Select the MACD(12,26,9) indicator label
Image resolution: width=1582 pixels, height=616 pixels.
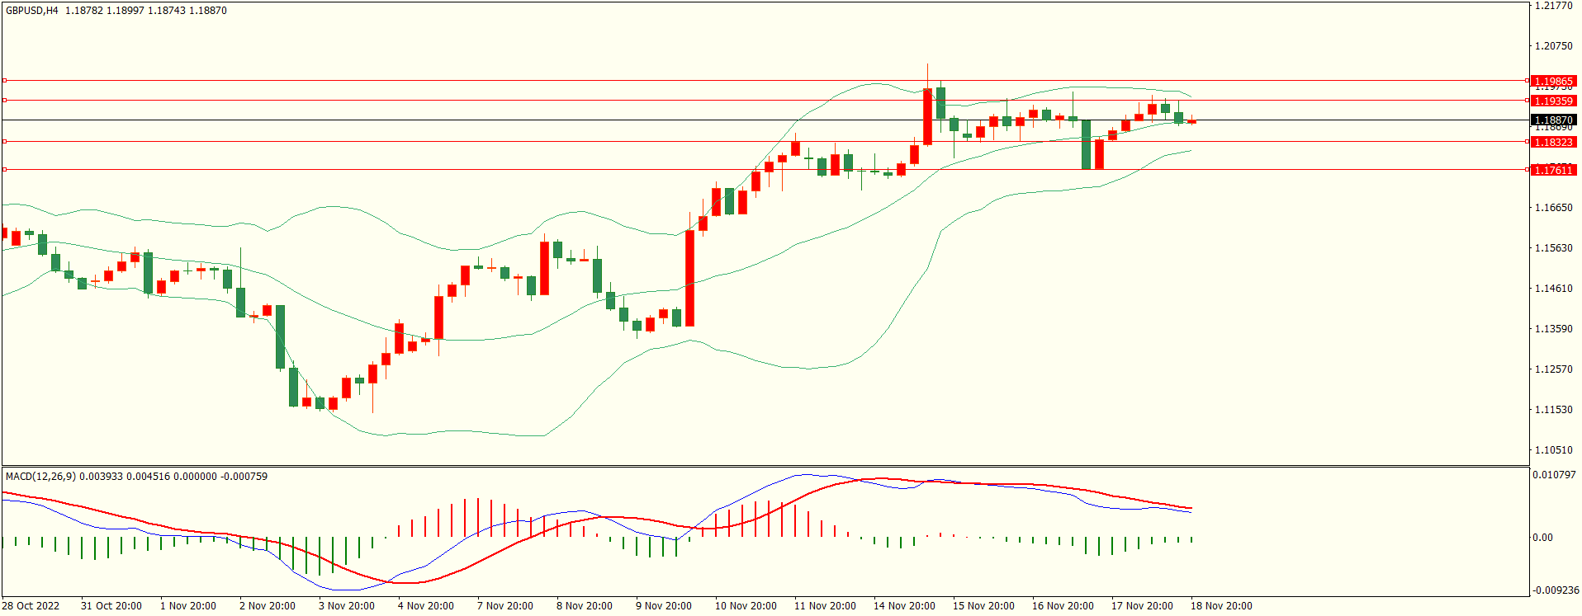[40, 477]
